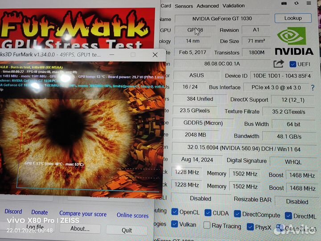Click the Online scores link

(132, 215)
